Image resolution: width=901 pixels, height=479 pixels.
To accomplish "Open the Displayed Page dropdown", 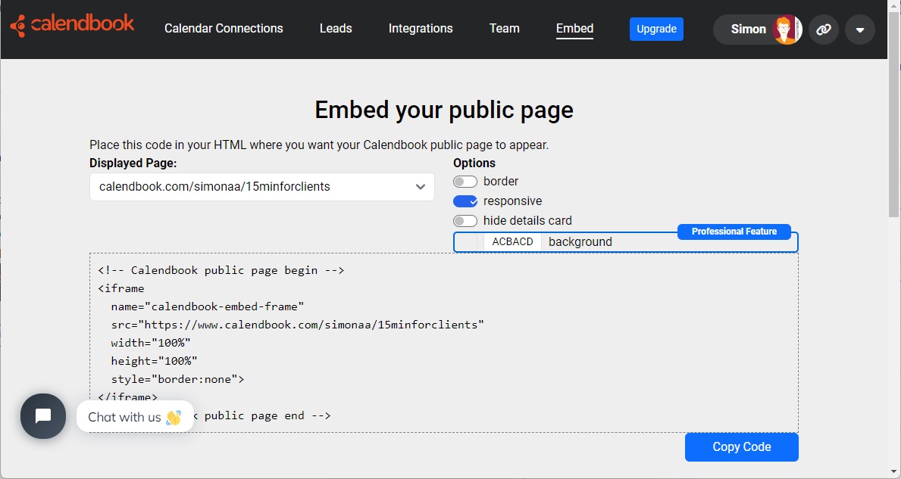I will click(262, 187).
